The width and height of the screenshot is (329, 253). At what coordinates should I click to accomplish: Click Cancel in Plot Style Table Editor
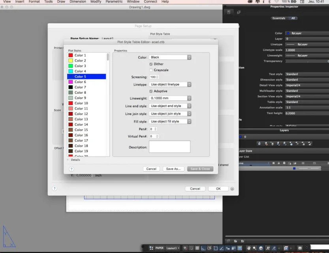tap(151, 169)
